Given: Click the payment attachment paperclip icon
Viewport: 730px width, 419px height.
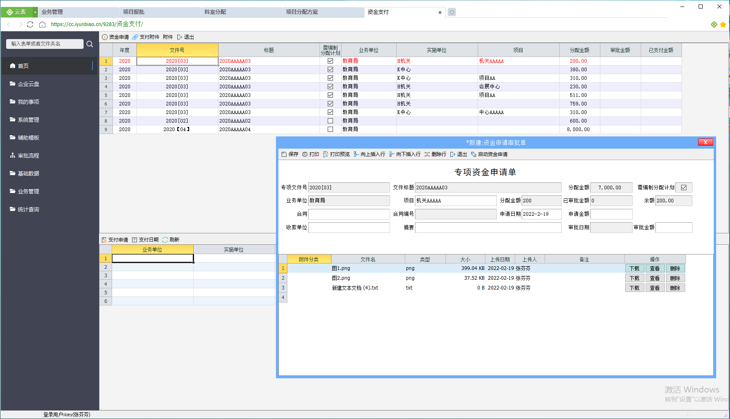Looking at the screenshot, I should pyautogui.click(x=135, y=37).
